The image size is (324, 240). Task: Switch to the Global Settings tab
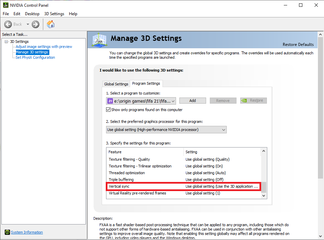(116, 84)
